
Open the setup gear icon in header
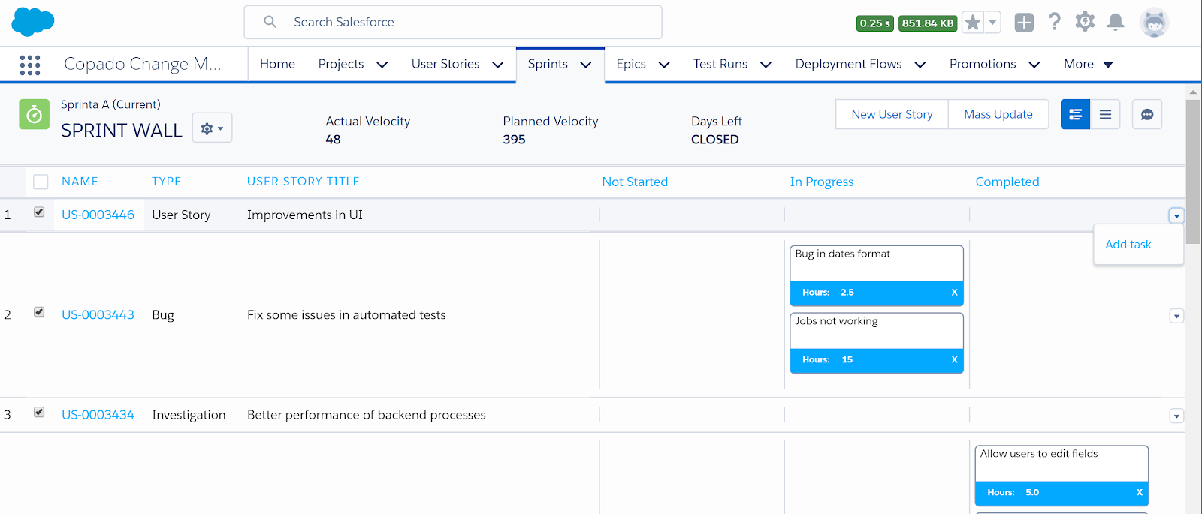(x=1085, y=22)
